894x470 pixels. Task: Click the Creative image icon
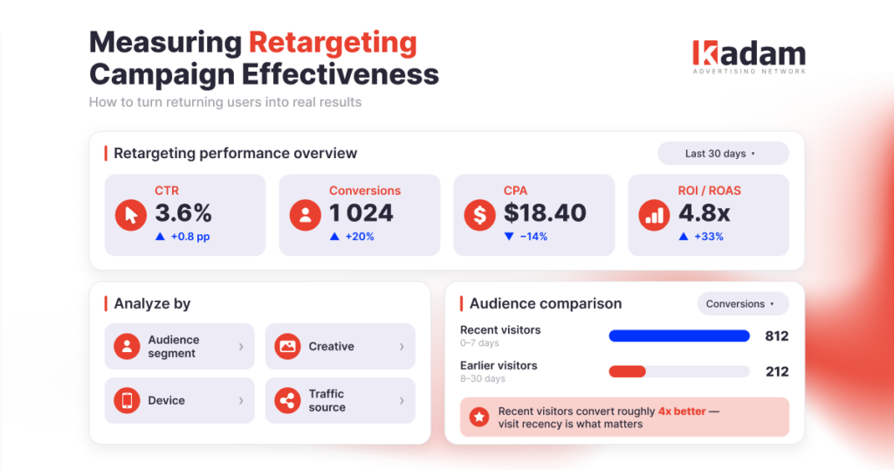(287, 346)
